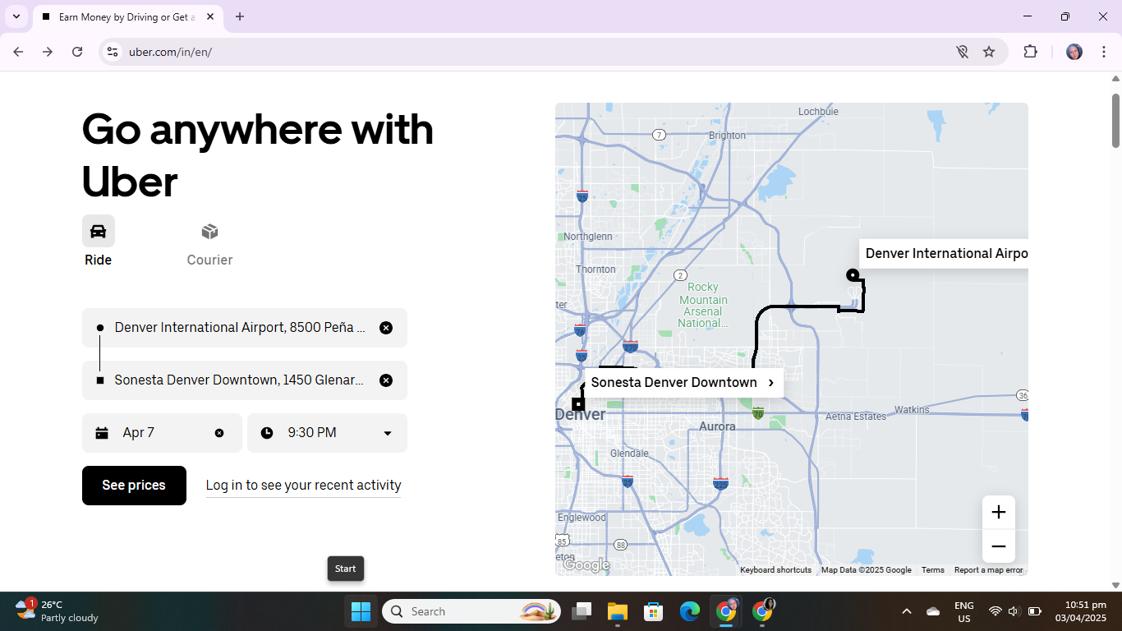The width and height of the screenshot is (1122, 631).
Task: Click the tracking protection eye icon
Action: (962, 52)
